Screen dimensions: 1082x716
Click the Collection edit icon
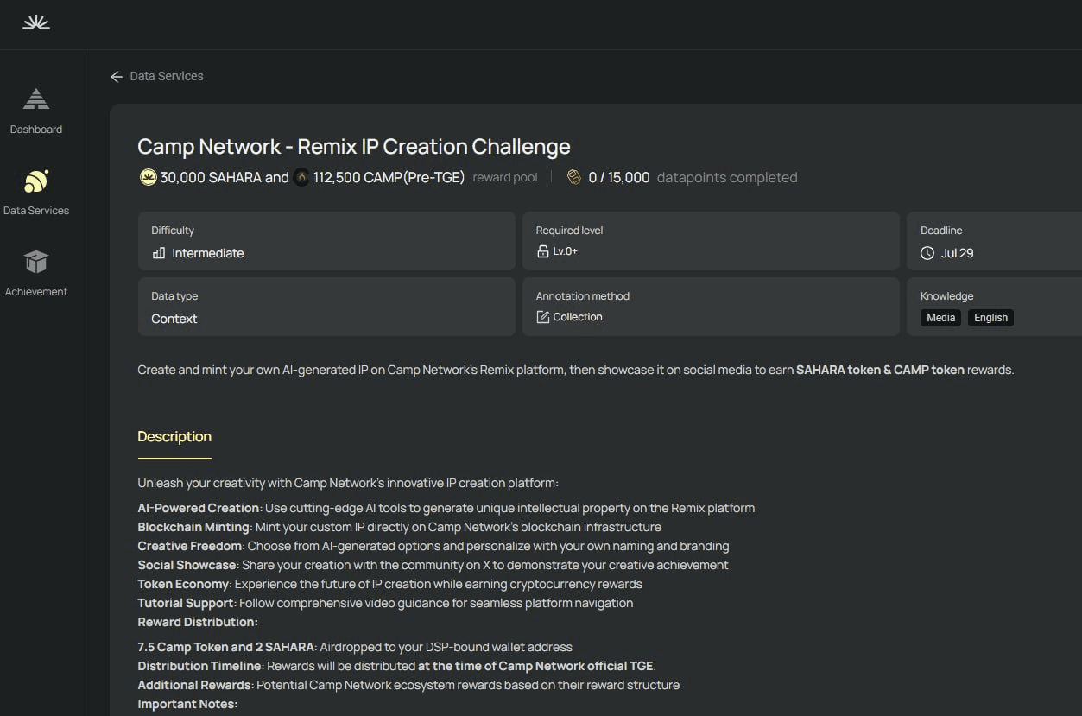point(542,317)
